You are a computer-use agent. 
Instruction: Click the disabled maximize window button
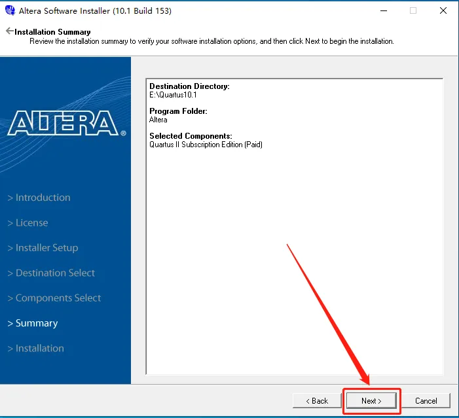tap(413, 11)
